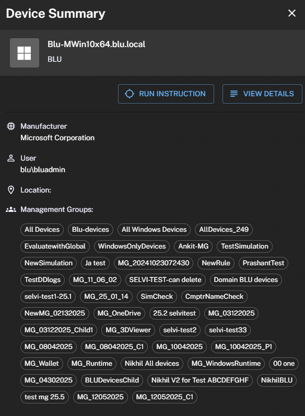Open the Blu-devices management group
305x416 pixels.
(x=90, y=230)
